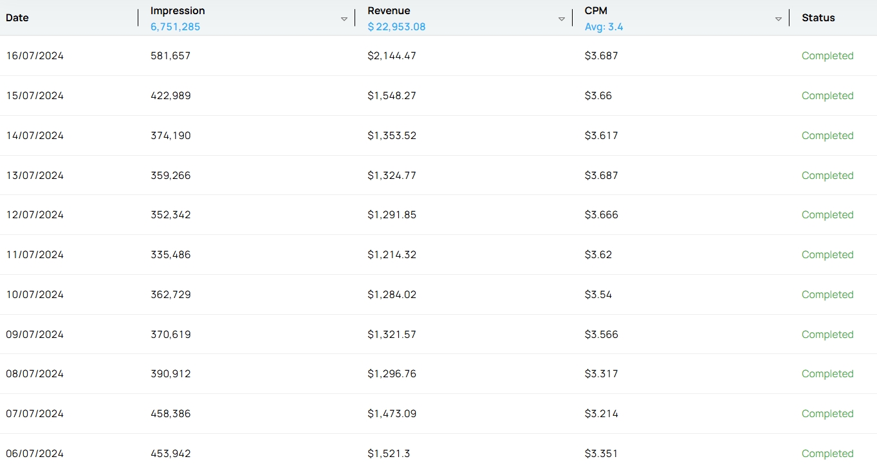Click Completed status for 15/07/2024
This screenshot has width=877, height=468.
point(827,96)
